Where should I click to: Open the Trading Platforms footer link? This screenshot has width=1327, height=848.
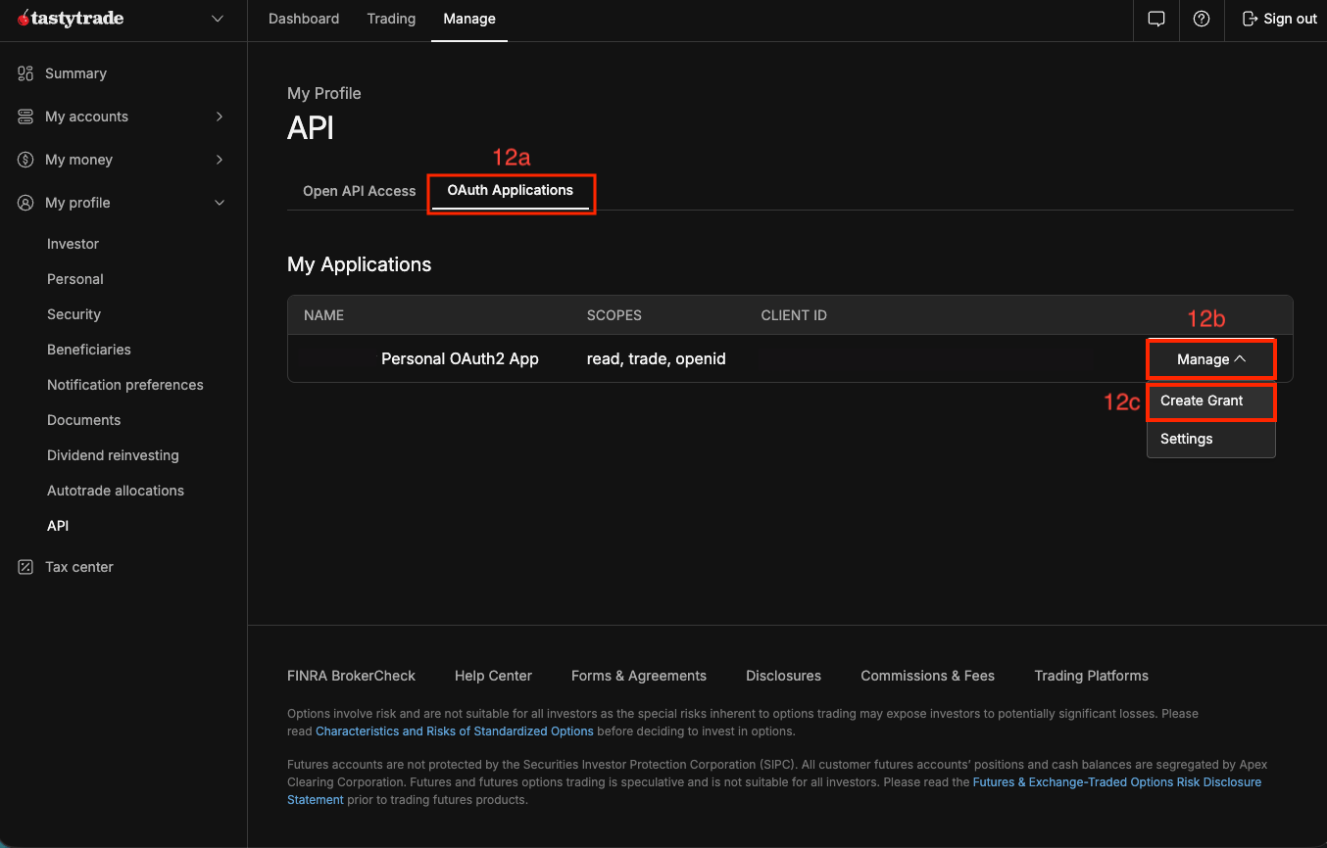(x=1091, y=676)
